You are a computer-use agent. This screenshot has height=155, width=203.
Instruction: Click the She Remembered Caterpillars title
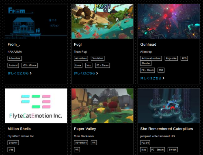[x=167, y=129]
